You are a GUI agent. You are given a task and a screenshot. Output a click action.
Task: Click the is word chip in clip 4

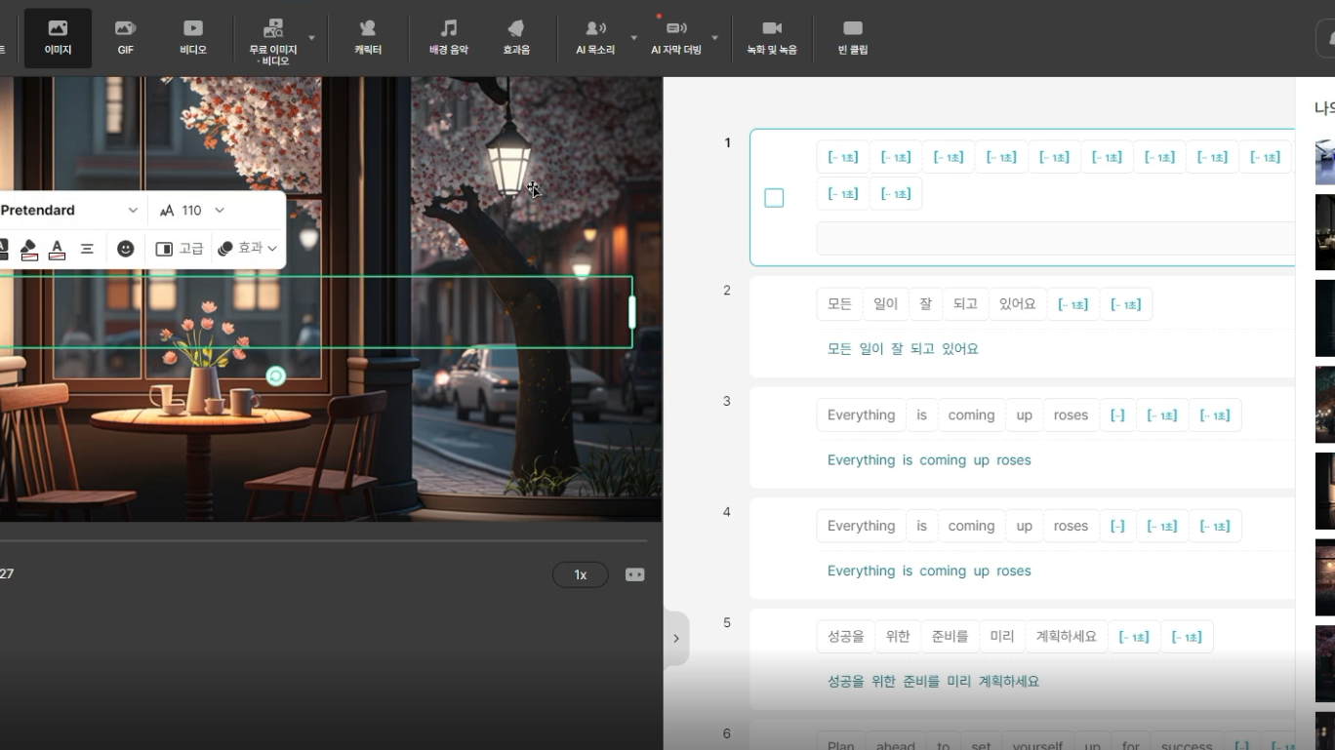click(x=921, y=527)
